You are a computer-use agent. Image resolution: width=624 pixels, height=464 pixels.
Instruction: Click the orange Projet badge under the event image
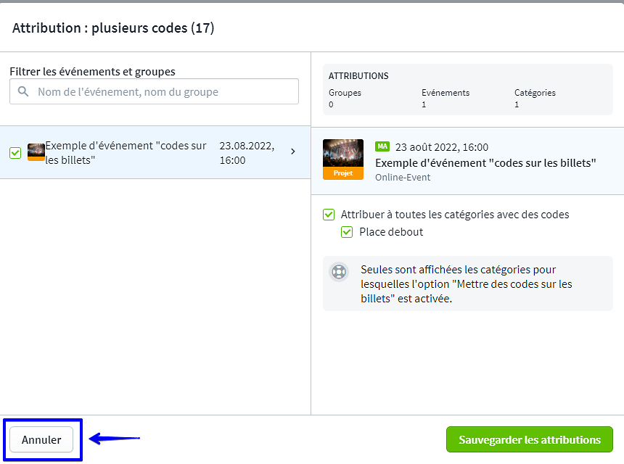[x=343, y=174]
